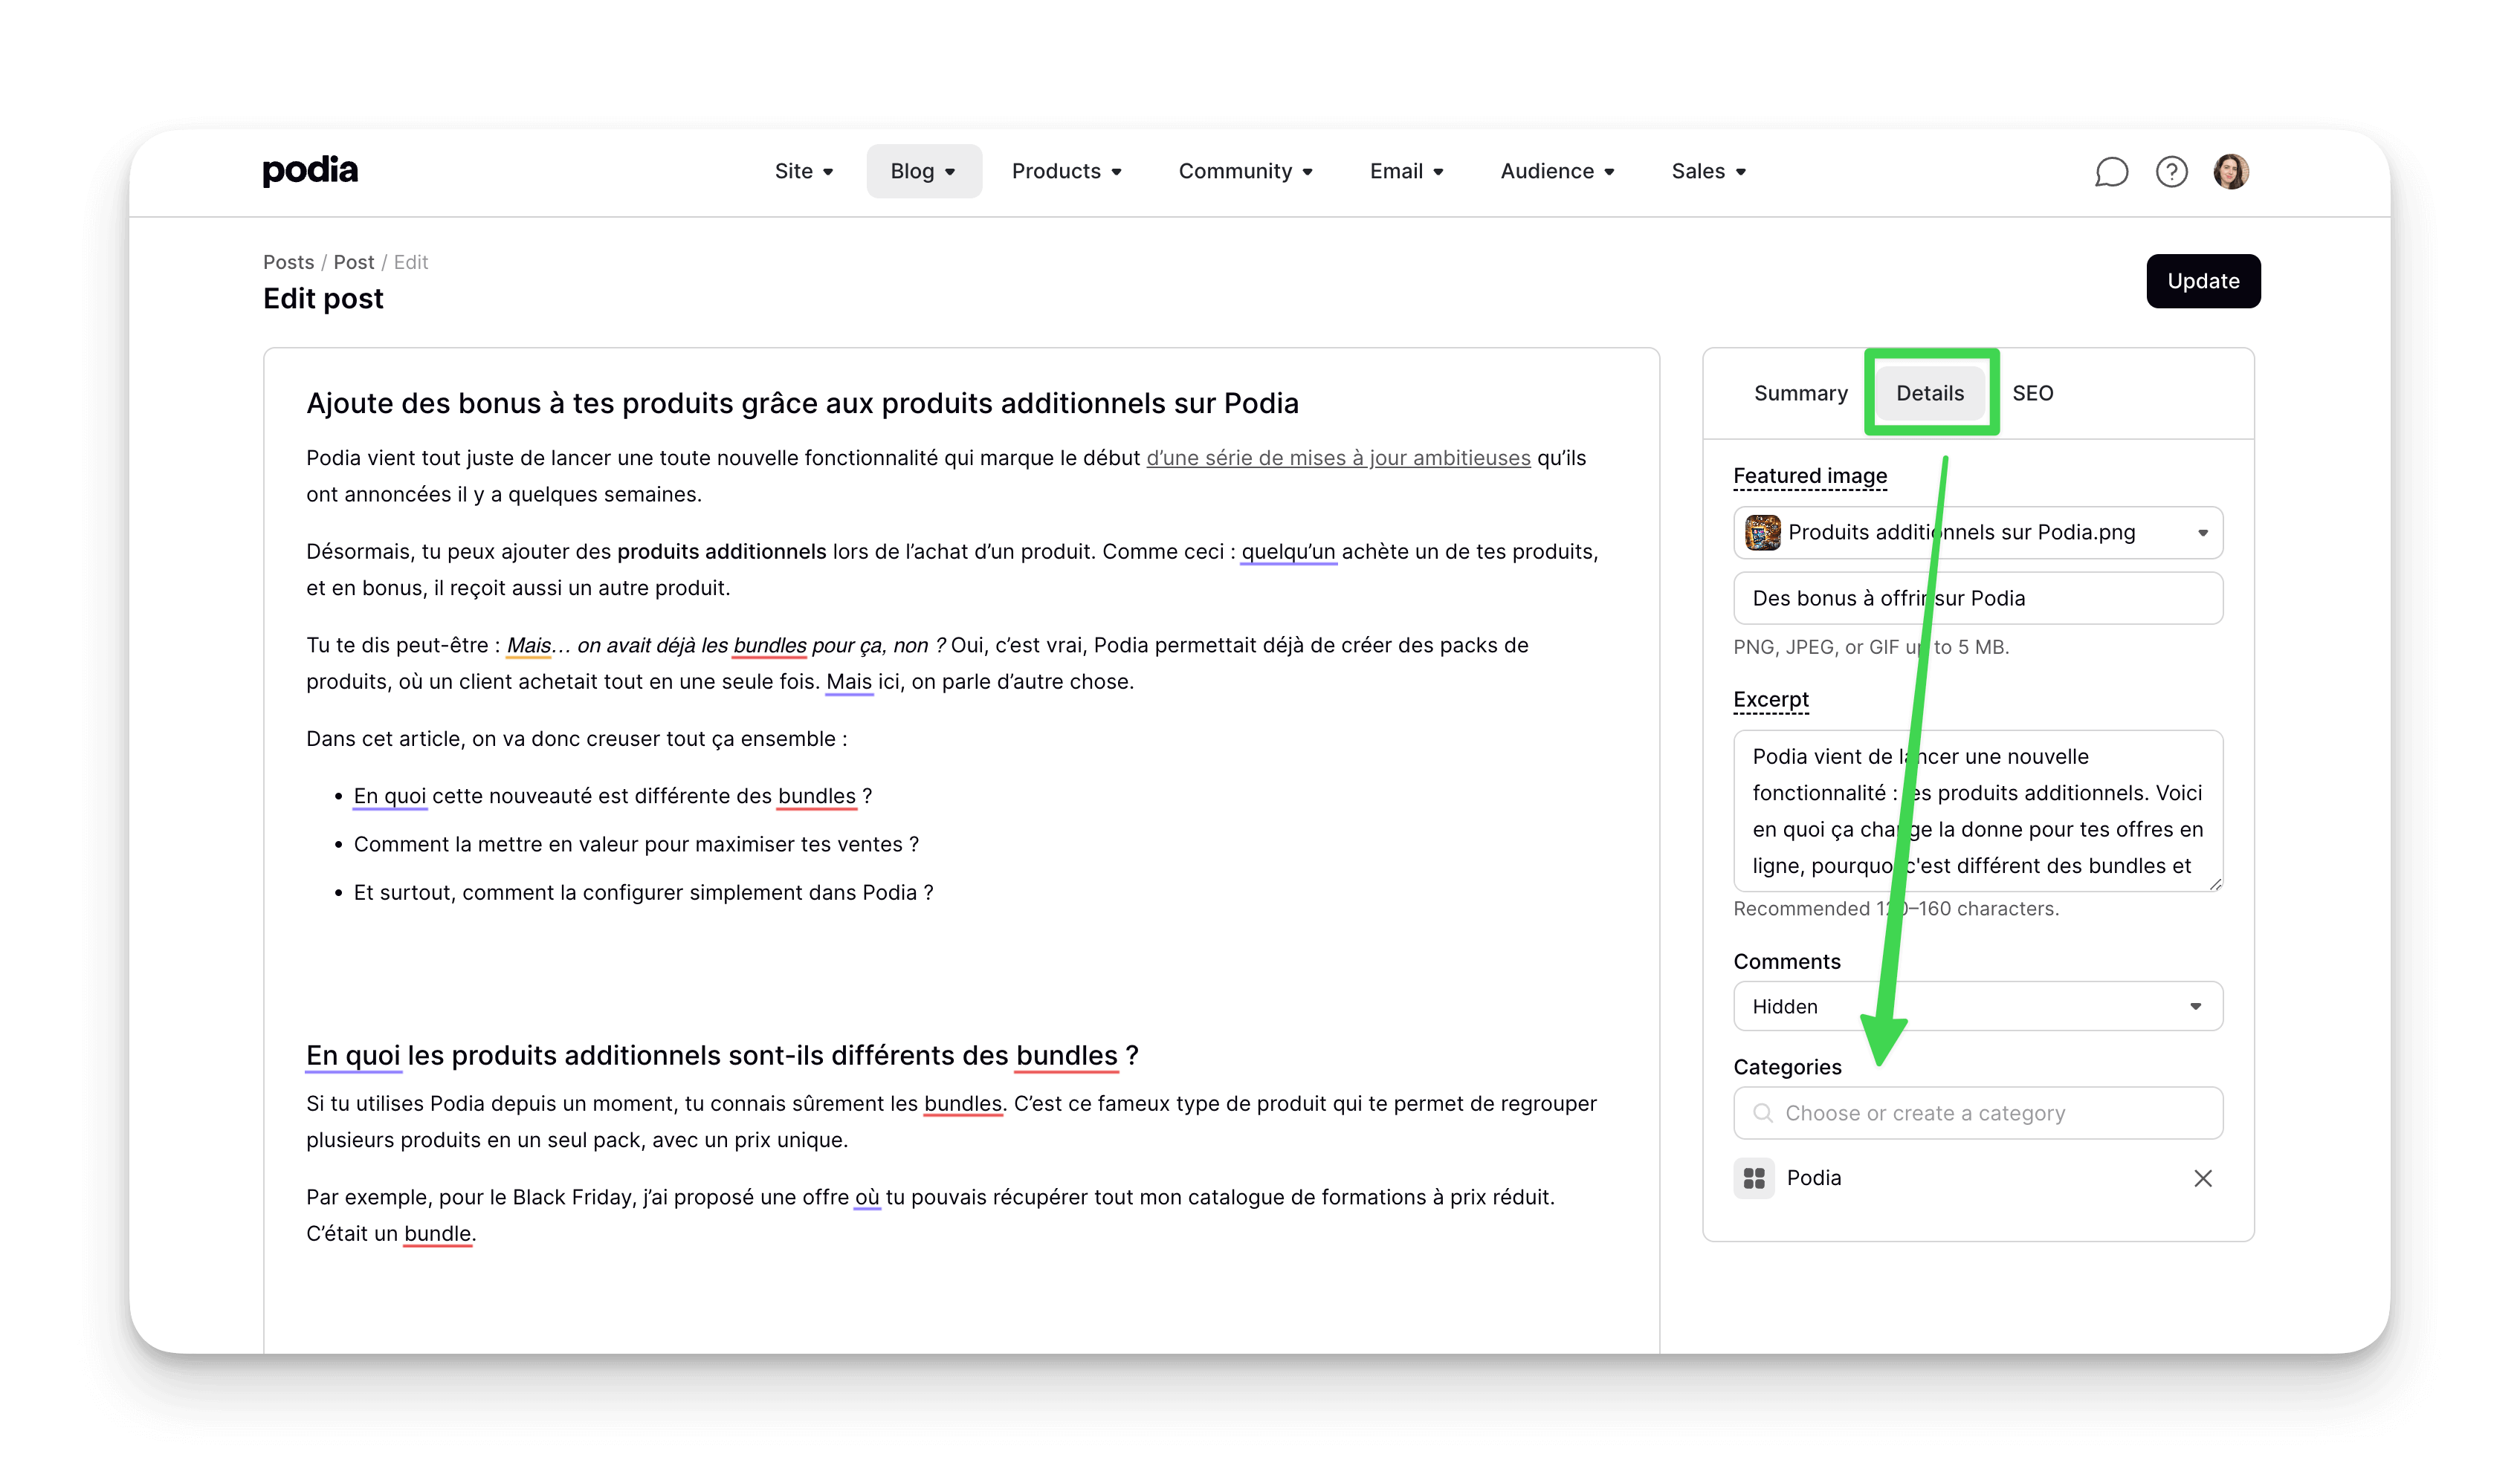Screen dimensions: 2520x1483
Task: Navigate back via the Posts breadcrumb
Action: point(288,262)
